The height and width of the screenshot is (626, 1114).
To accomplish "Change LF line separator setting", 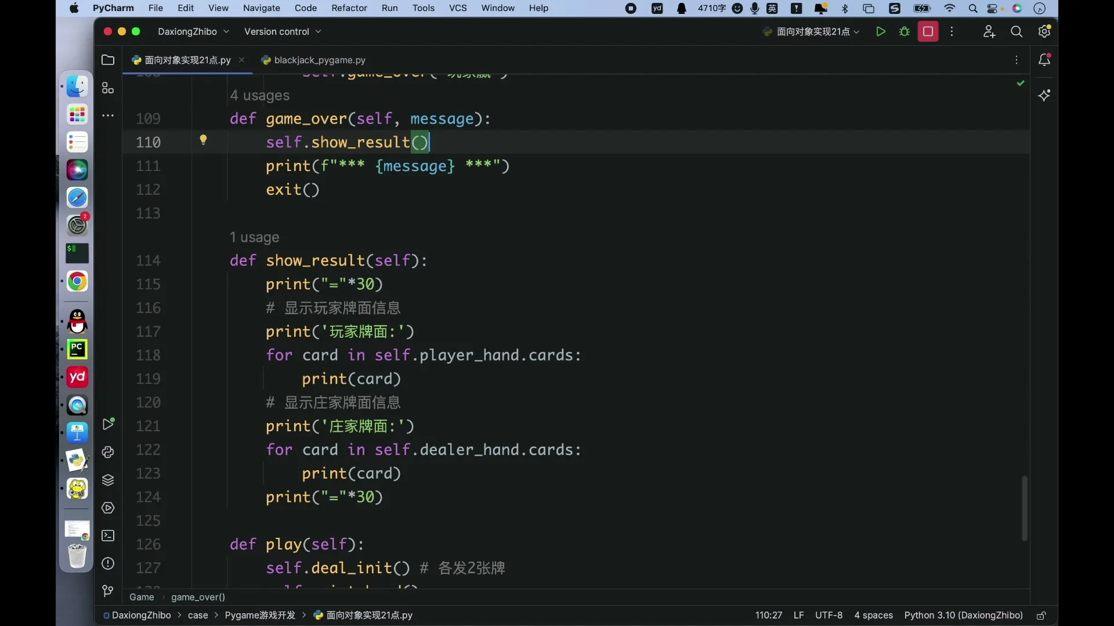I will coord(798,616).
